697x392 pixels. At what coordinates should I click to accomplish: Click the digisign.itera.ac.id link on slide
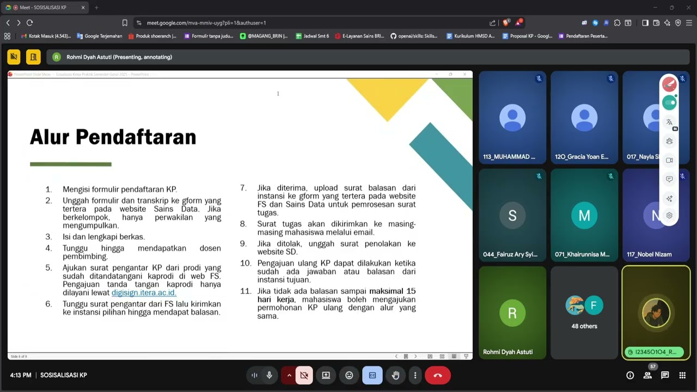pos(144,292)
